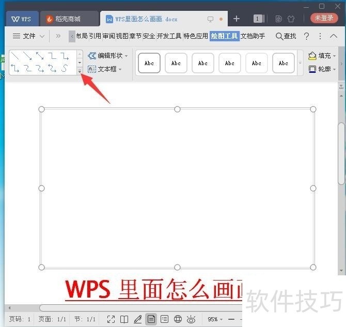Move the shape gallery down one row
The height and width of the screenshot is (327, 346).
click(x=80, y=63)
